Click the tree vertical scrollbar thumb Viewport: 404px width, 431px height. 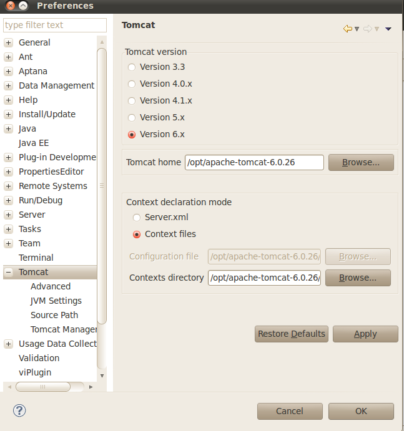[102, 186]
